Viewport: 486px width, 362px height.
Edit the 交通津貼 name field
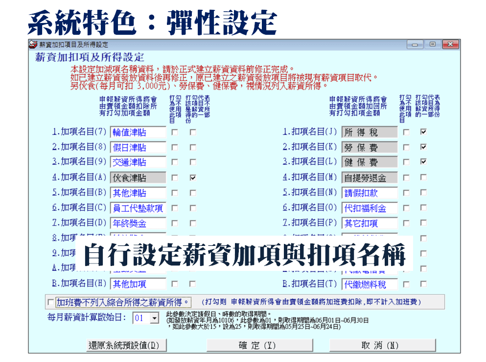coord(138,162)
